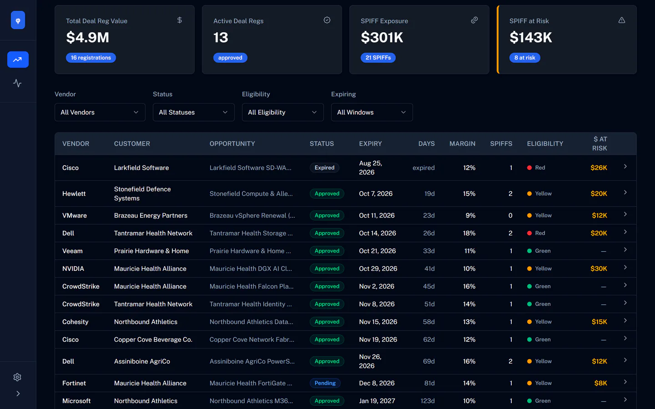
Task: Click the checkmark icon on Active Deal Regs
Action: (x=327, y=20)
